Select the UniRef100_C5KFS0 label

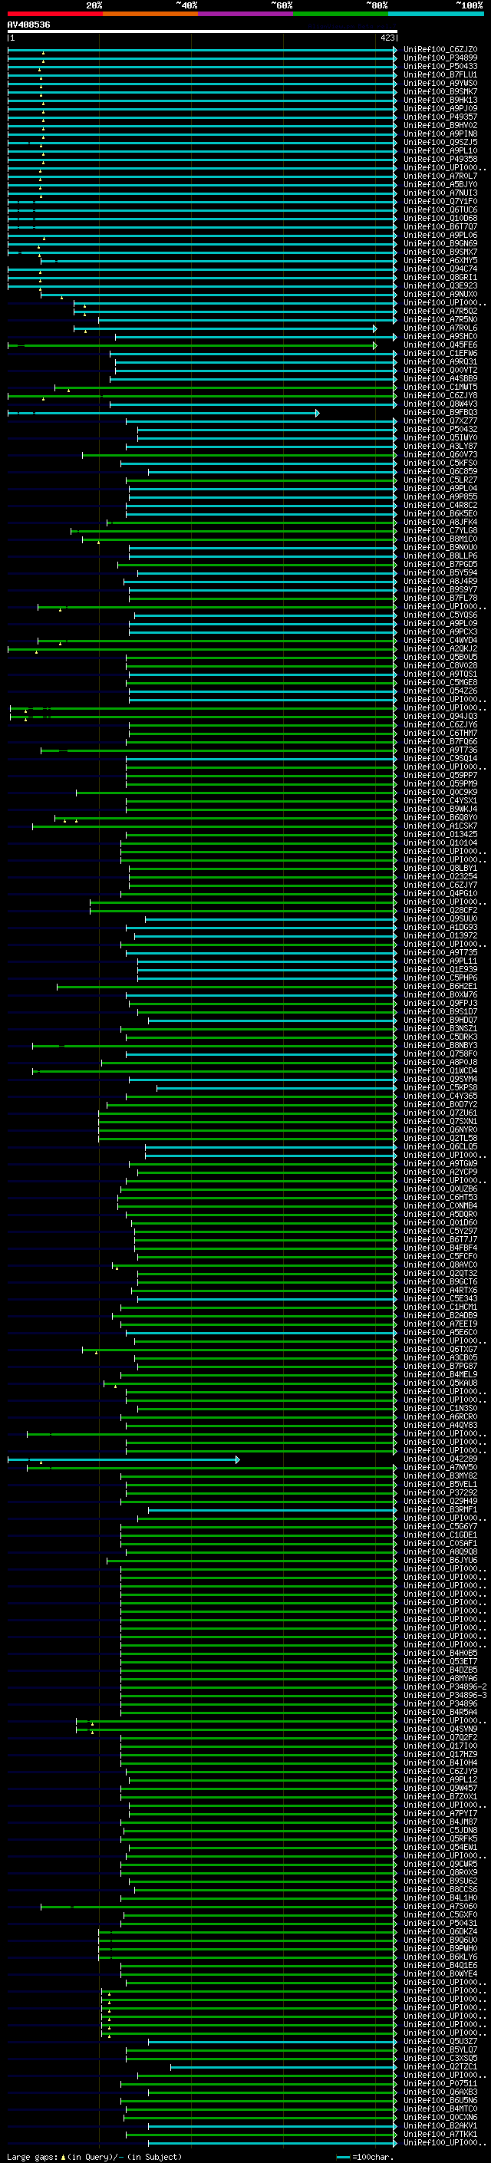point(440,463)
